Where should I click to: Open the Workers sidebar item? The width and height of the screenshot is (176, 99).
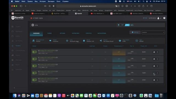point(18,46)
